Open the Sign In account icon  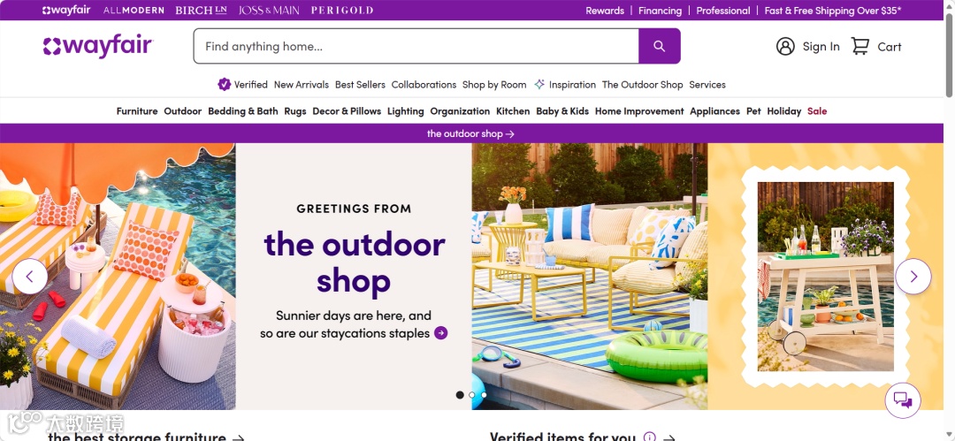(785, 46)
